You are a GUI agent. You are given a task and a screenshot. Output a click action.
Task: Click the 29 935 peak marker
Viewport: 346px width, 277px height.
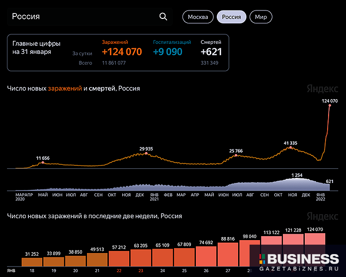coord(146,153)
